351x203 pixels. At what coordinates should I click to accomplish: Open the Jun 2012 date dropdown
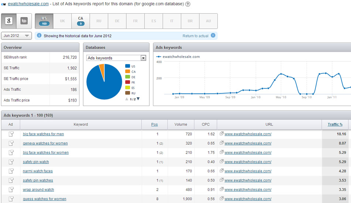point(17,36)
